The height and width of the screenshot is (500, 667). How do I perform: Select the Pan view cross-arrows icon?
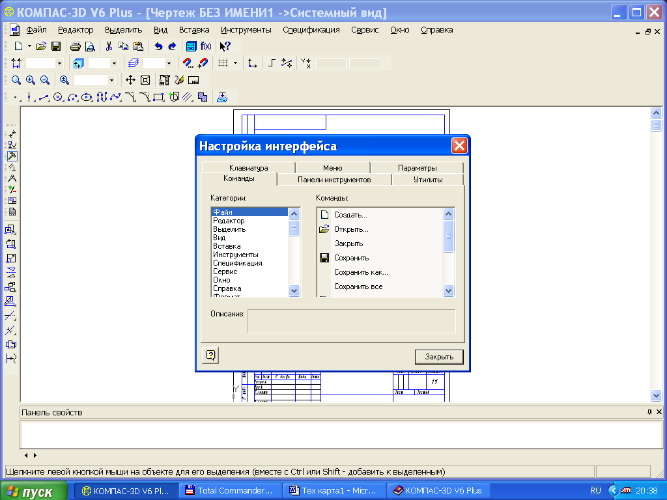pos(130,80)
